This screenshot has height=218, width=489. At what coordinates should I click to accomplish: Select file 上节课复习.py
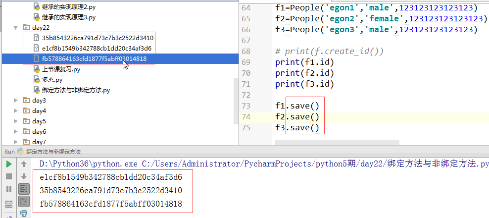[61, 69]
